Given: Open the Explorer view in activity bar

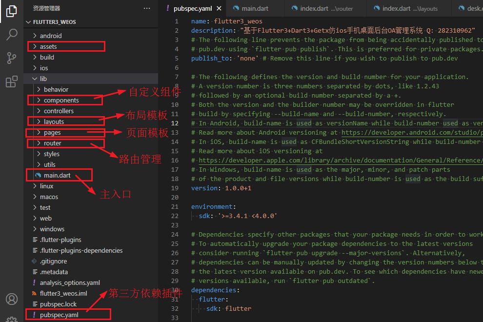Looking at the screenshot, I should 12,11.
